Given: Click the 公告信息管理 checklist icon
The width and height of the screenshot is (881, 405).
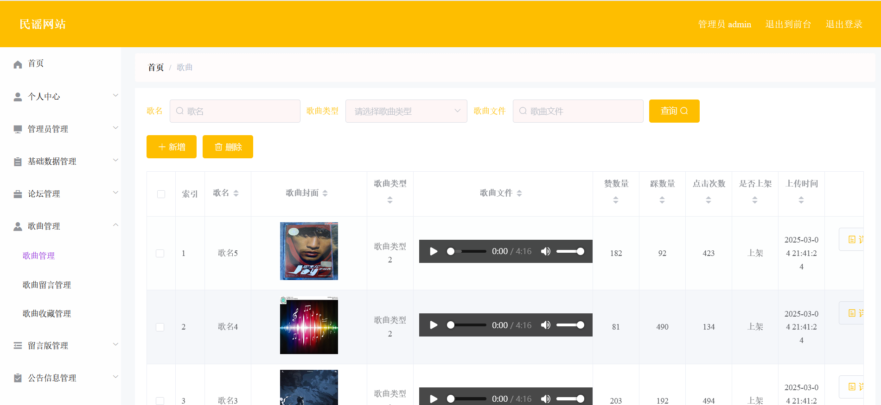Looking at the screenshot, I should (18, 378).
